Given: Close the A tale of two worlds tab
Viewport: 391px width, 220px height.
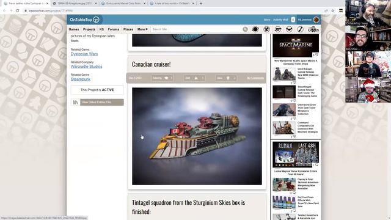Looking at the screenshot, I should click(193, 4).
